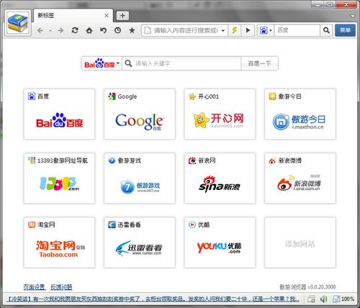Open the 百度 quick dial tile
The width and height of the screenshot is (360, 308).
click(x=59, y=114)
